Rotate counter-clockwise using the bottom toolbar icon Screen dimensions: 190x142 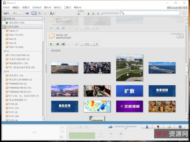[80, 127]
